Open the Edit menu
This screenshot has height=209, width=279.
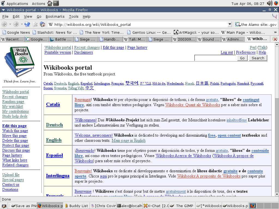(x=16, y=17)
